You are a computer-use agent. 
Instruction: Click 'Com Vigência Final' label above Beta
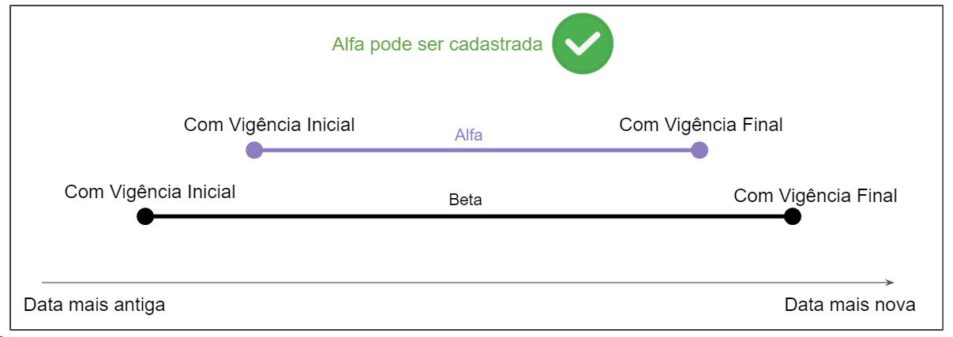pyautogui.click(x=816, y=196)
